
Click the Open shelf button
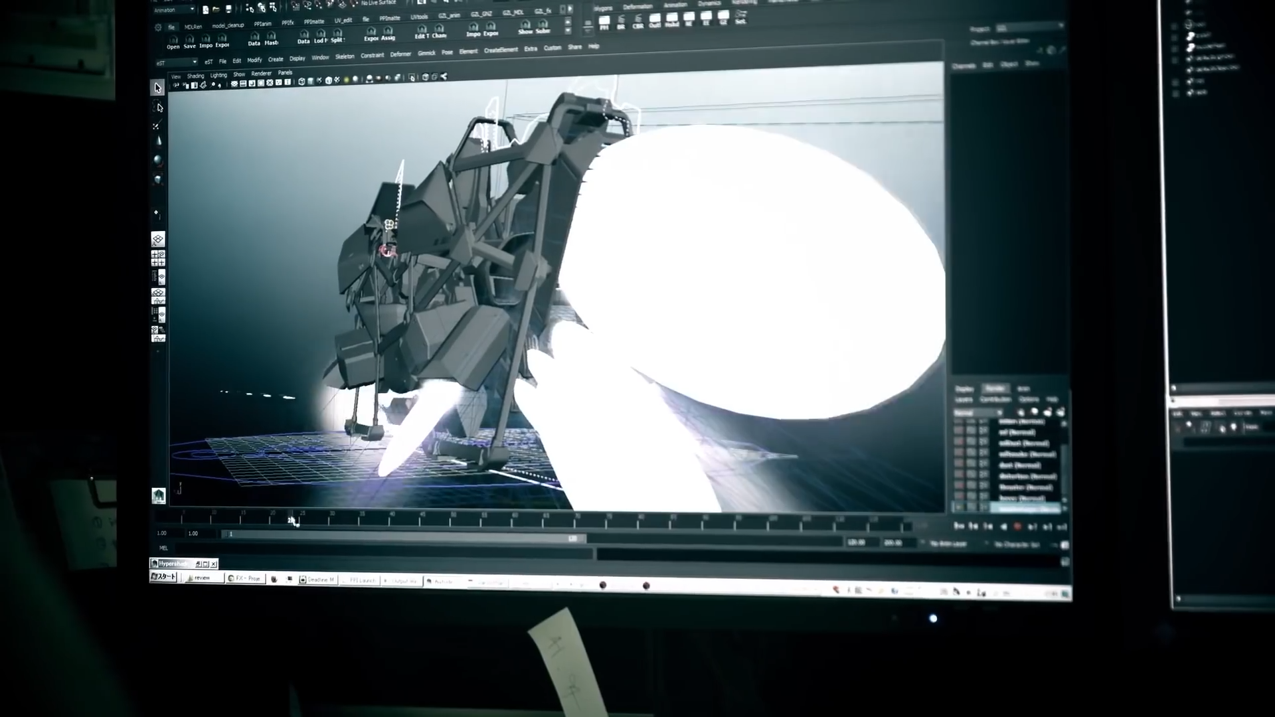(173, 42)
